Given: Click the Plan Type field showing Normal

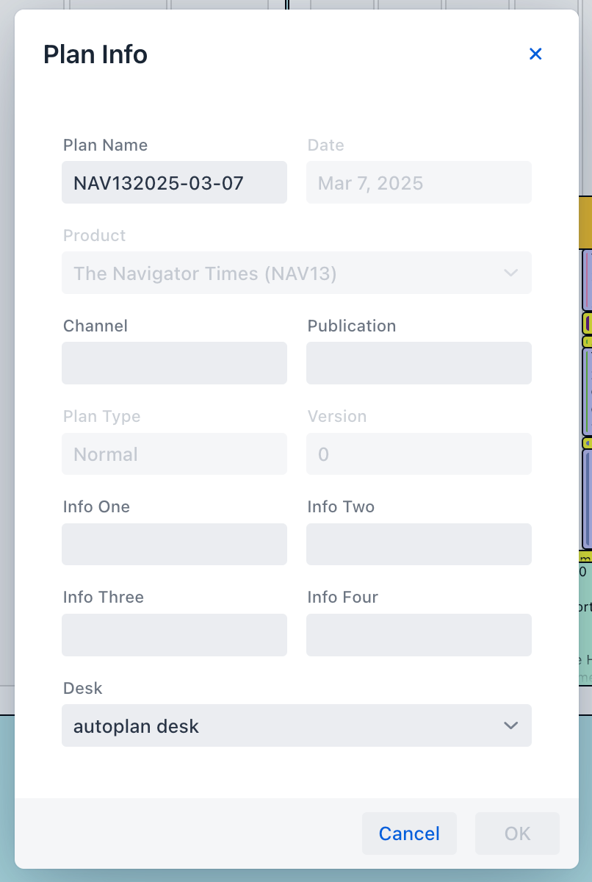Looking at the screenshot, I should [174, 454].
